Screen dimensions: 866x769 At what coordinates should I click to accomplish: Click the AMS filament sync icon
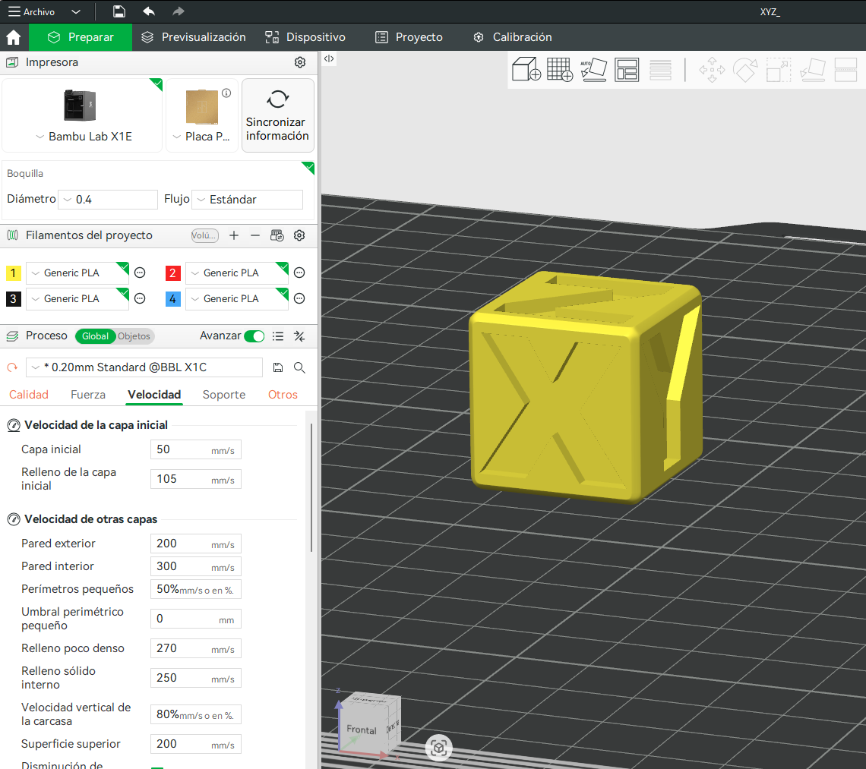pos(277,235)
